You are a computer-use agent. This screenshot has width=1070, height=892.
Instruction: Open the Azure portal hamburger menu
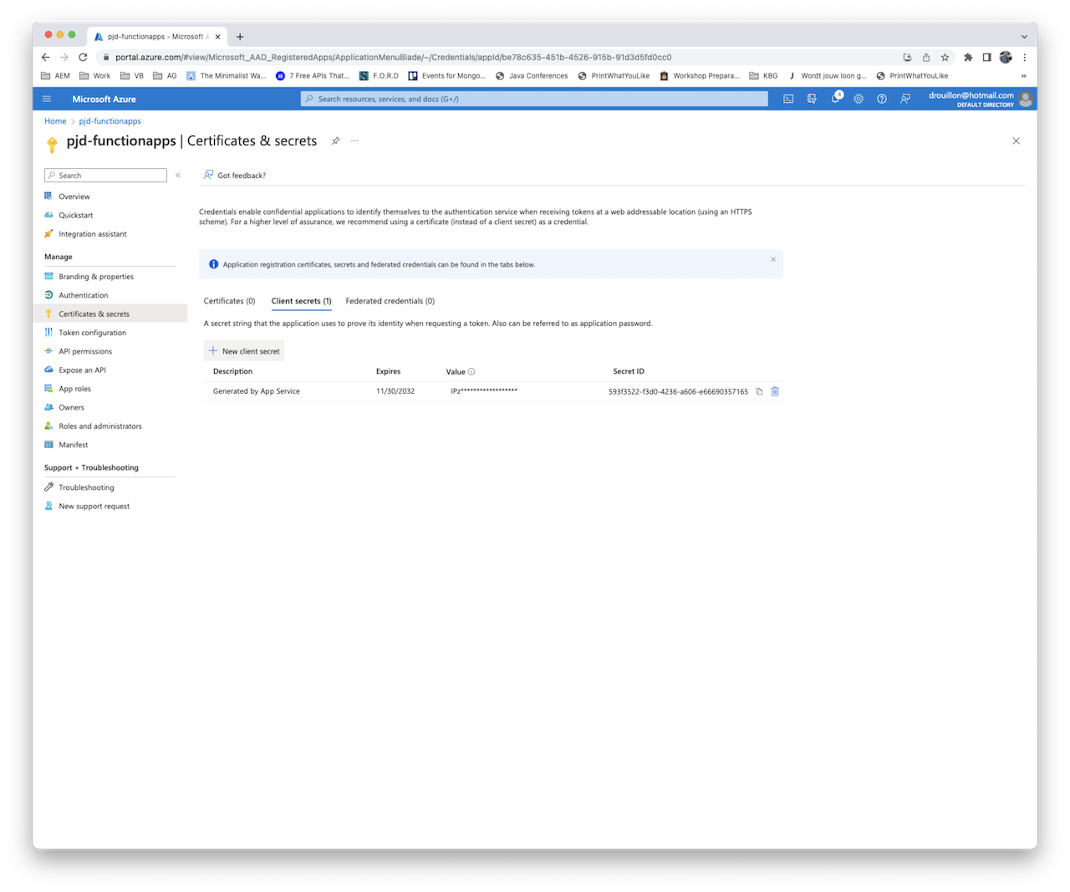point(47,99)
